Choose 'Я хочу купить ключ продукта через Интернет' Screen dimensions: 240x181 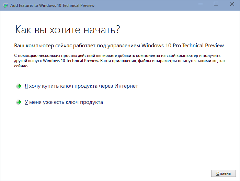[x=81, y=86]
